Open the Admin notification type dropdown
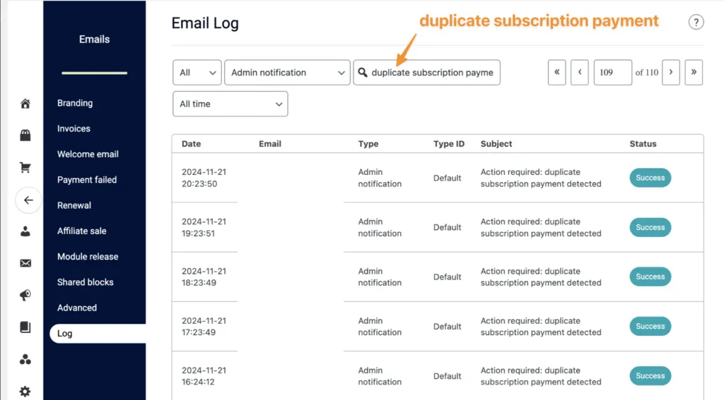 (287, 73)
